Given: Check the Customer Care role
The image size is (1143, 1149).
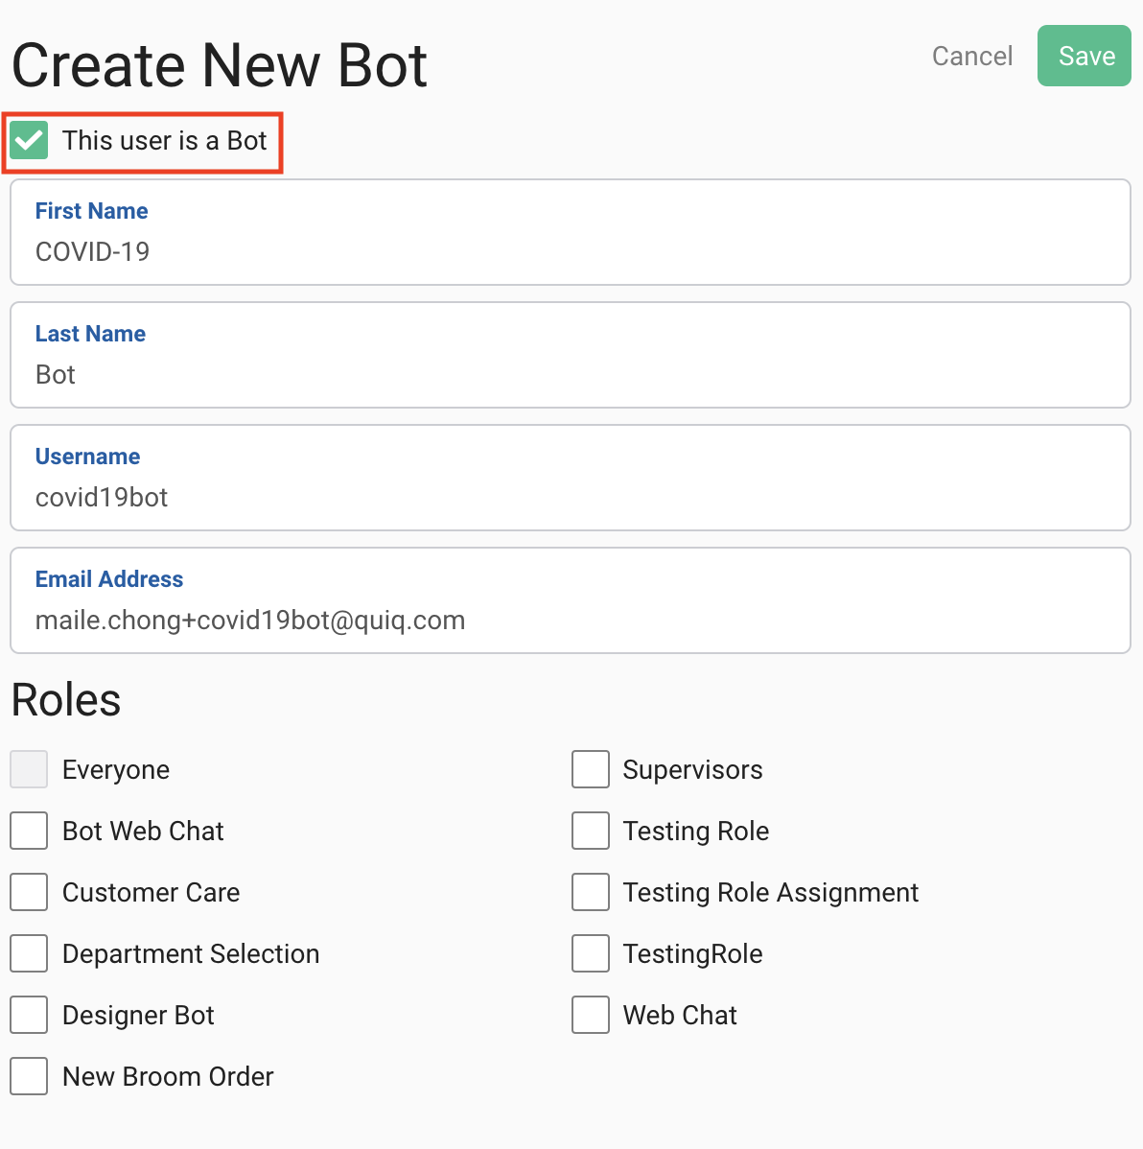Looking at the screenshot, I should pyautogui.click(x=30, y=893).
